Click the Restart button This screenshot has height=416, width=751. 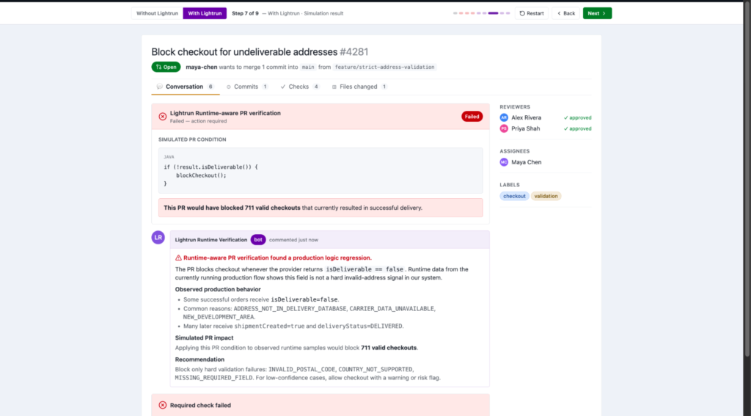click(532, 13)
